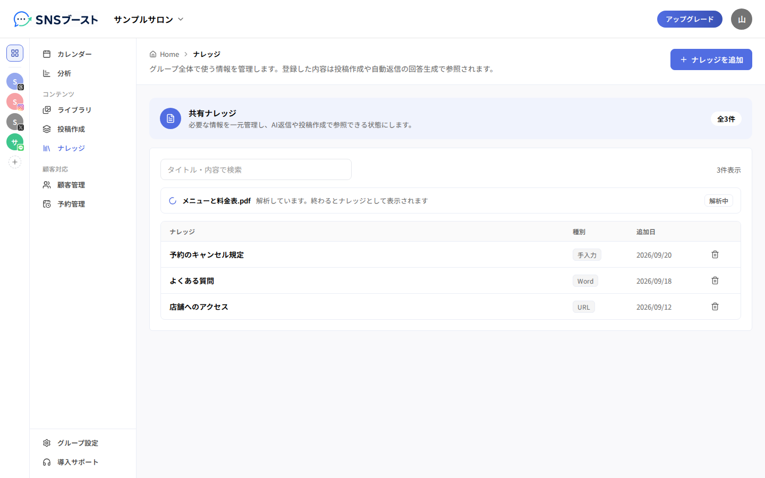Click the メニューと料金表.pdf file name
The height and width of the screenshot is (478, 765).
click(x=217, y=201)
